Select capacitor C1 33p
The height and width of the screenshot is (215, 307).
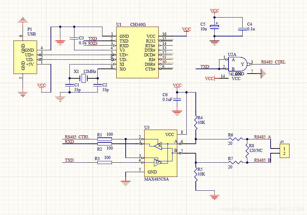69,85
